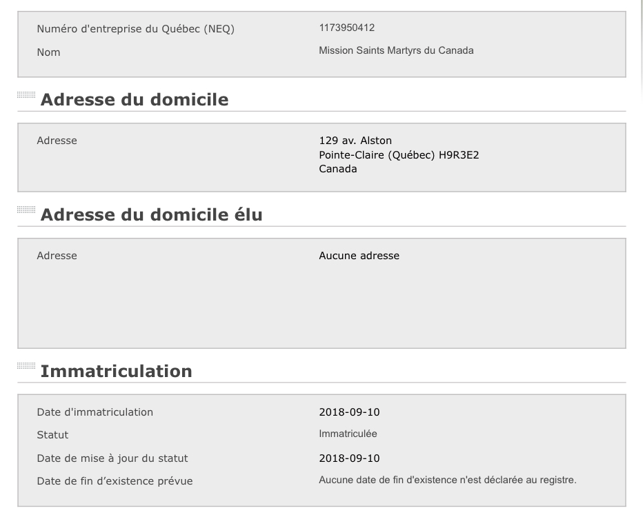
Task: Select the name Mission Saints Martyrs du Canada
Action: 396,50
